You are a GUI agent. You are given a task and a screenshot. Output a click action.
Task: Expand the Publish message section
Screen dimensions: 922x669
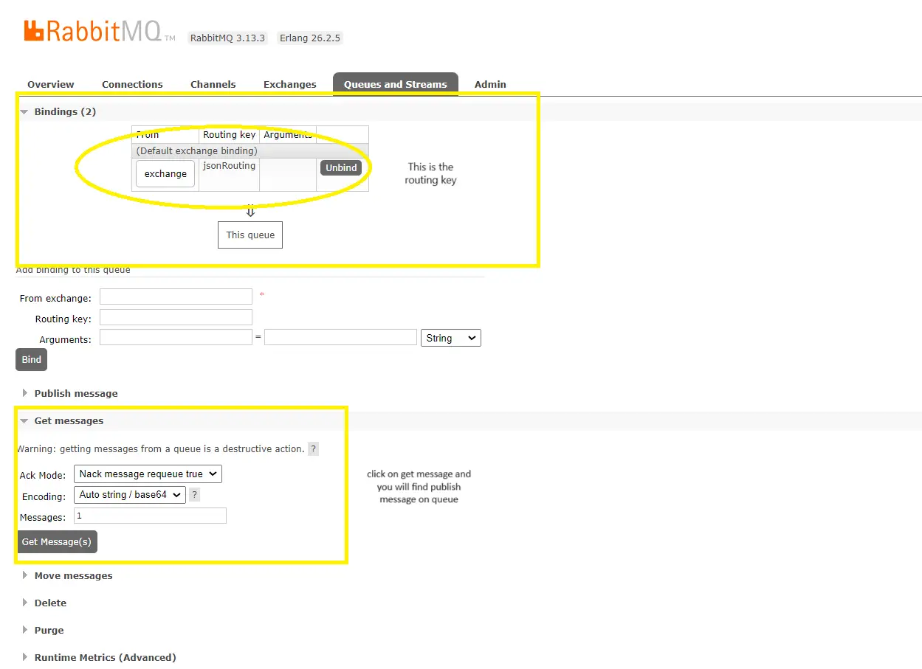pyautogui.click(x=75, y=393)
